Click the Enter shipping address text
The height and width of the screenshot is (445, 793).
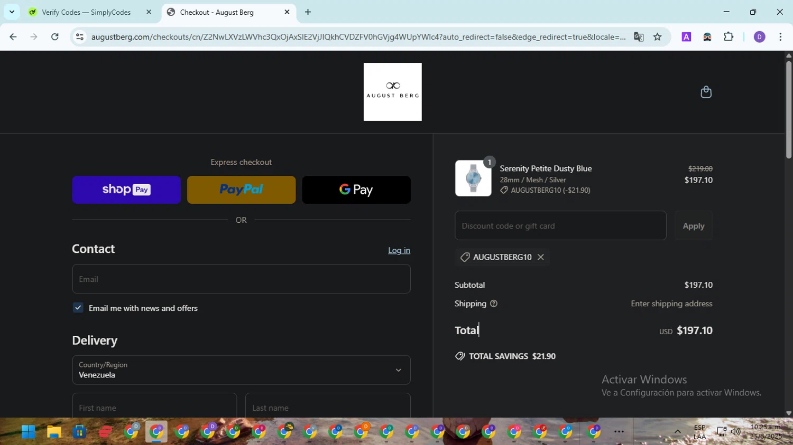click(x=671, y=304)
